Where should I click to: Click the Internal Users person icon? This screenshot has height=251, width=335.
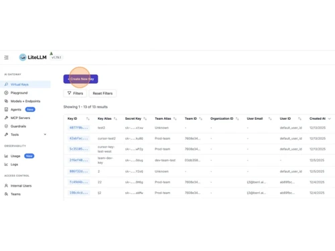point(6,185)
